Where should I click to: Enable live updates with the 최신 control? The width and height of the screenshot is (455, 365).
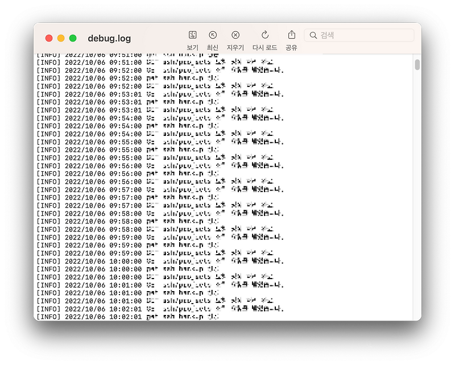213,35
